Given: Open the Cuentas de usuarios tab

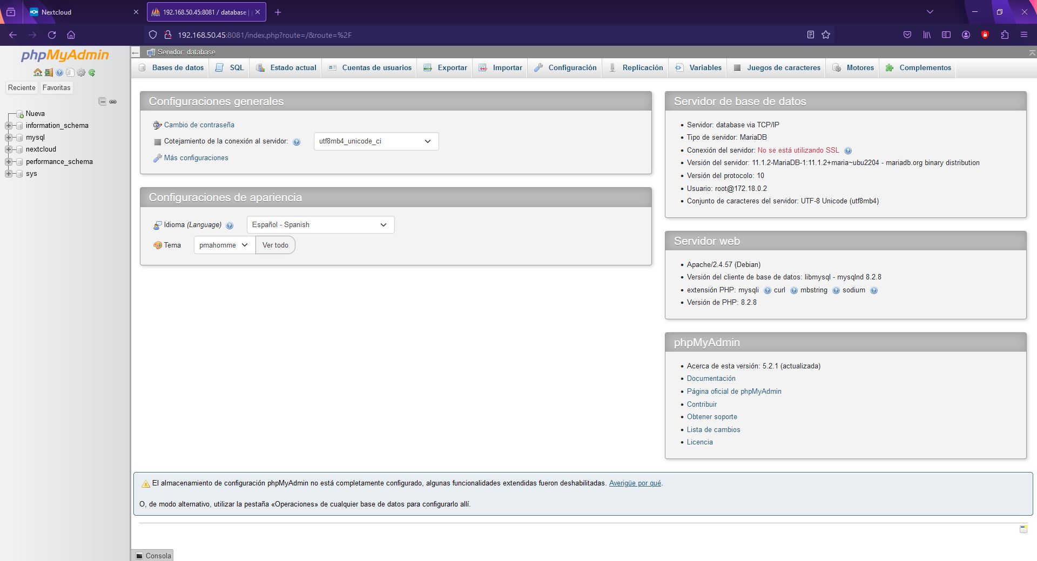Looking at the screenshot, I should pyautogui.click(x=370, y=68).
